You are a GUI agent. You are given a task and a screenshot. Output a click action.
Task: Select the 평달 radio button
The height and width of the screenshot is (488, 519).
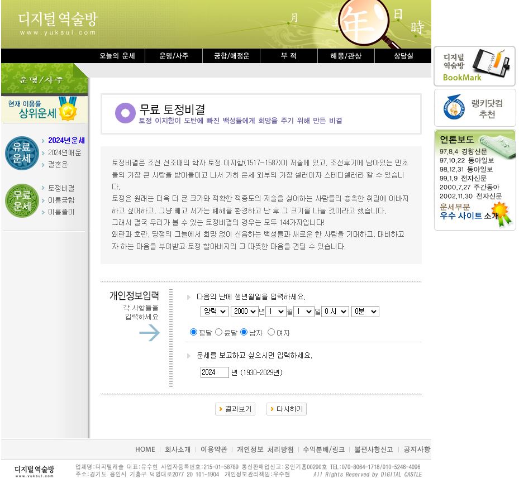pos(193,332)
